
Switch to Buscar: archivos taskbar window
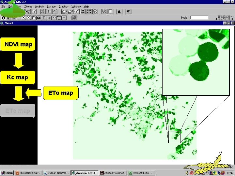56,173
